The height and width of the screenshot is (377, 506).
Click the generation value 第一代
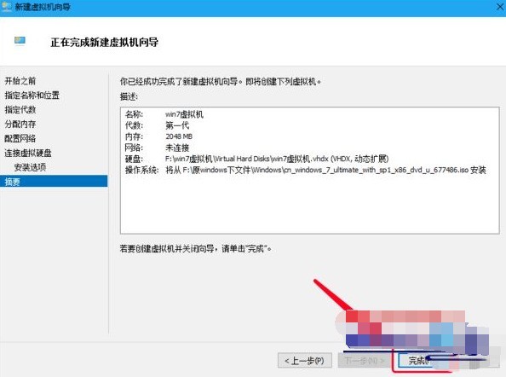(177, 125)
